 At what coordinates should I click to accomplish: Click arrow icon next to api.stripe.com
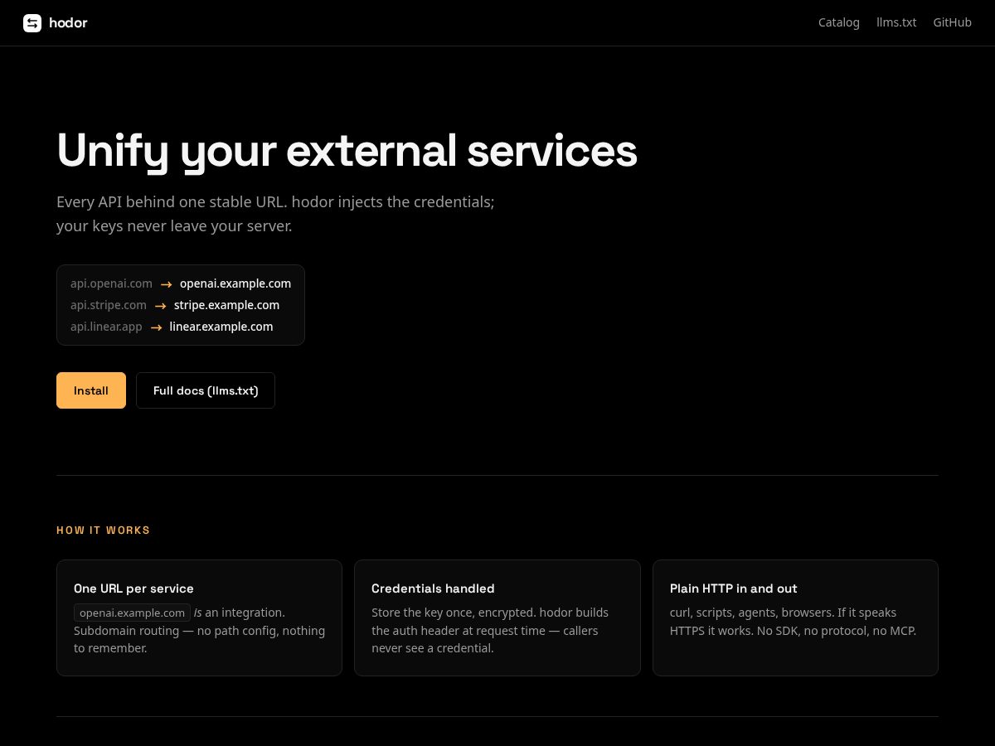click(161, 306)
